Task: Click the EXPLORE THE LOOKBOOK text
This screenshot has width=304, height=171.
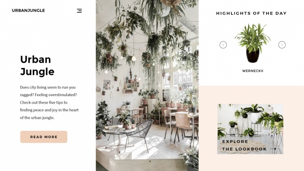Action: coord(244,145)
